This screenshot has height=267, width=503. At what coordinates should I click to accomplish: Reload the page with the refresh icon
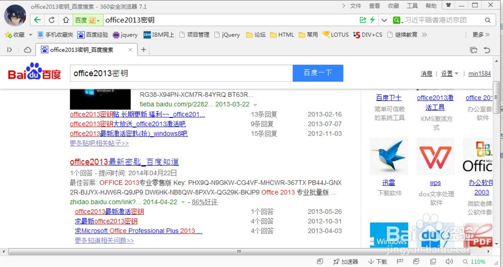click(51, 20)
